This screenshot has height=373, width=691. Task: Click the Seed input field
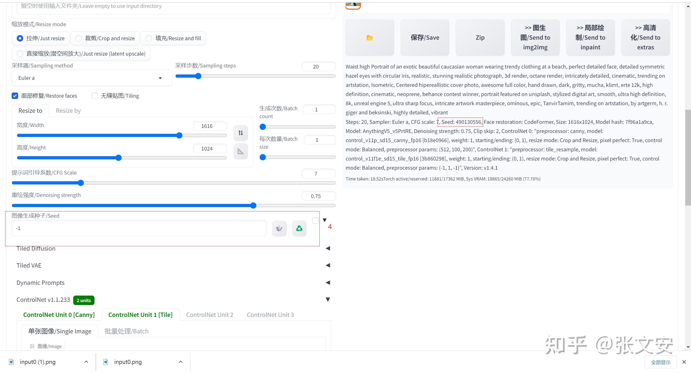[139, 228]
